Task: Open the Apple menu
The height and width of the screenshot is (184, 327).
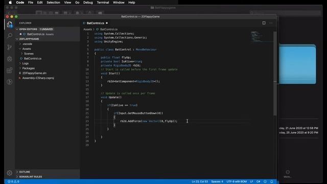Action: [10, 3]
